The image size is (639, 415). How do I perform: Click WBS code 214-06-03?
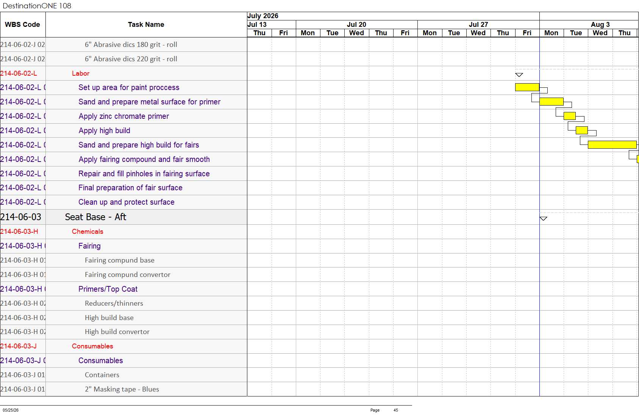[21, 217]
